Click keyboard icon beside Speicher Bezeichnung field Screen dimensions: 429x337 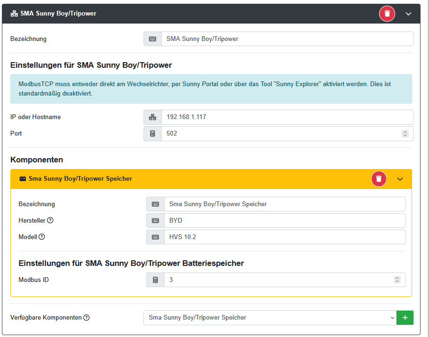click(155, 204)
